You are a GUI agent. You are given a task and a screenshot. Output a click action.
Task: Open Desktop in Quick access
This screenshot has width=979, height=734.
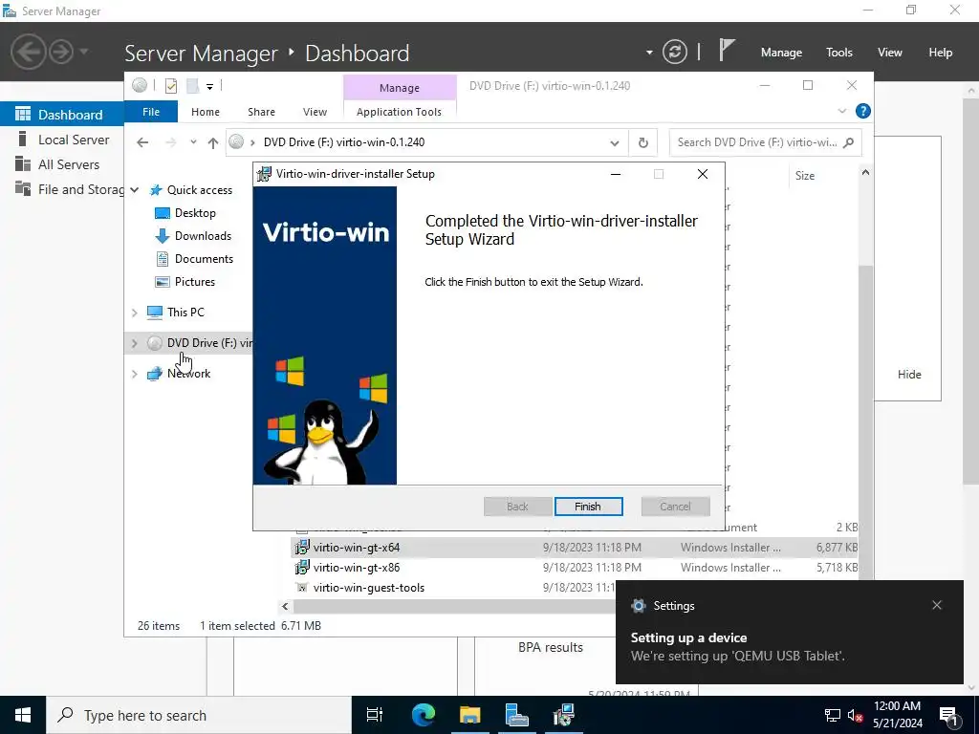[x=195, y=213]
